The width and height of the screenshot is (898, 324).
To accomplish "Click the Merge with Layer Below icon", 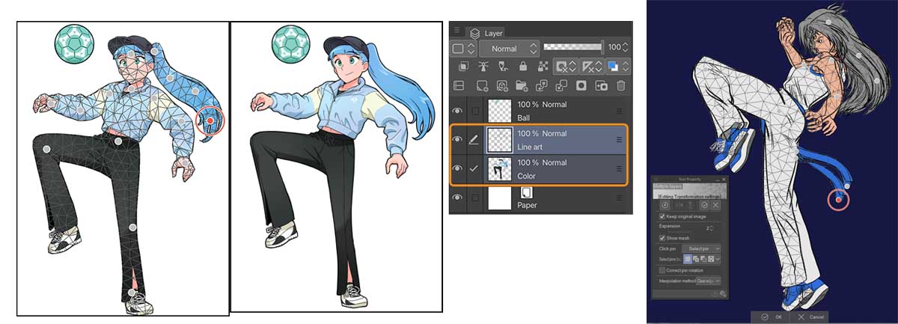I will (561, 85).
